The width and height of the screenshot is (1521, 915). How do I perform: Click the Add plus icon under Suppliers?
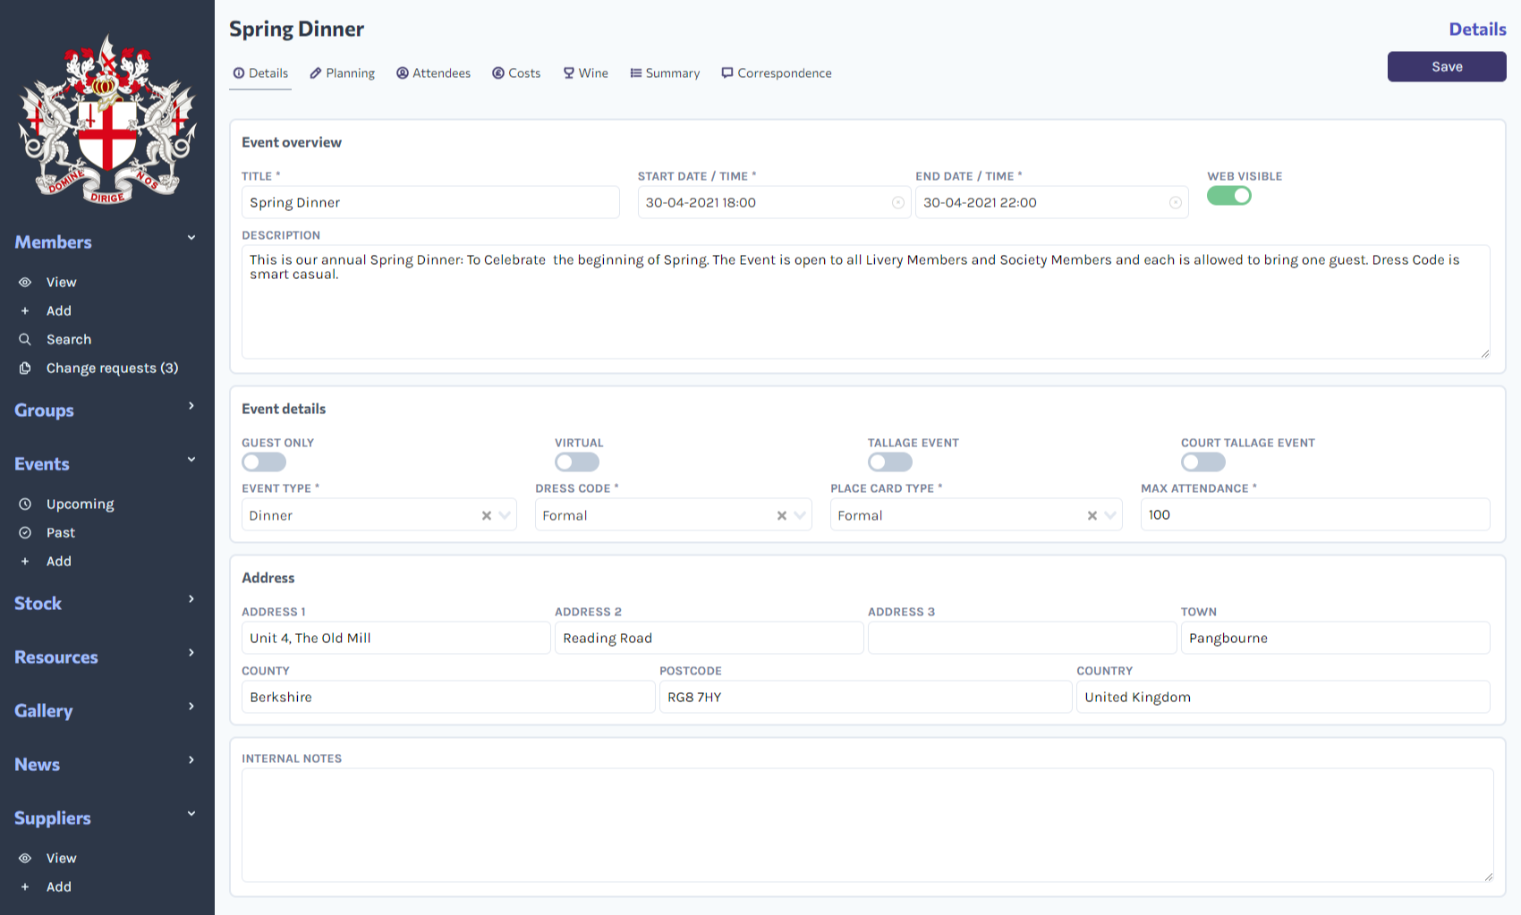(x=25, y=886)
